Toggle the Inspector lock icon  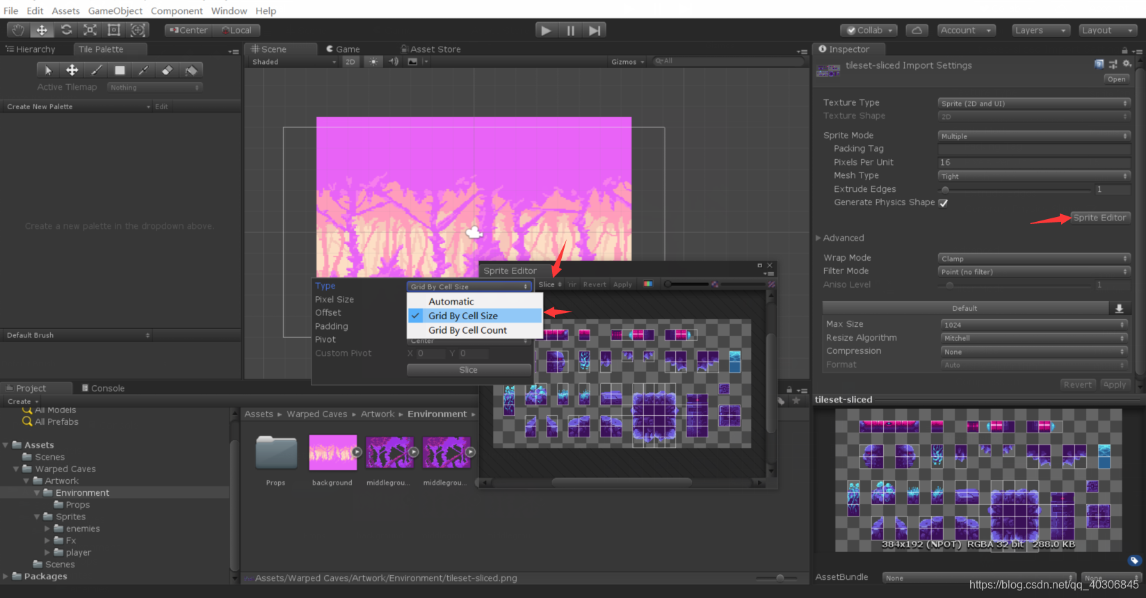pyautogui.click(x=1124, y=50)
